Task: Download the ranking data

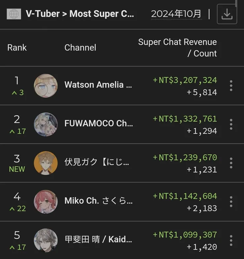Action: click(227, 14)
